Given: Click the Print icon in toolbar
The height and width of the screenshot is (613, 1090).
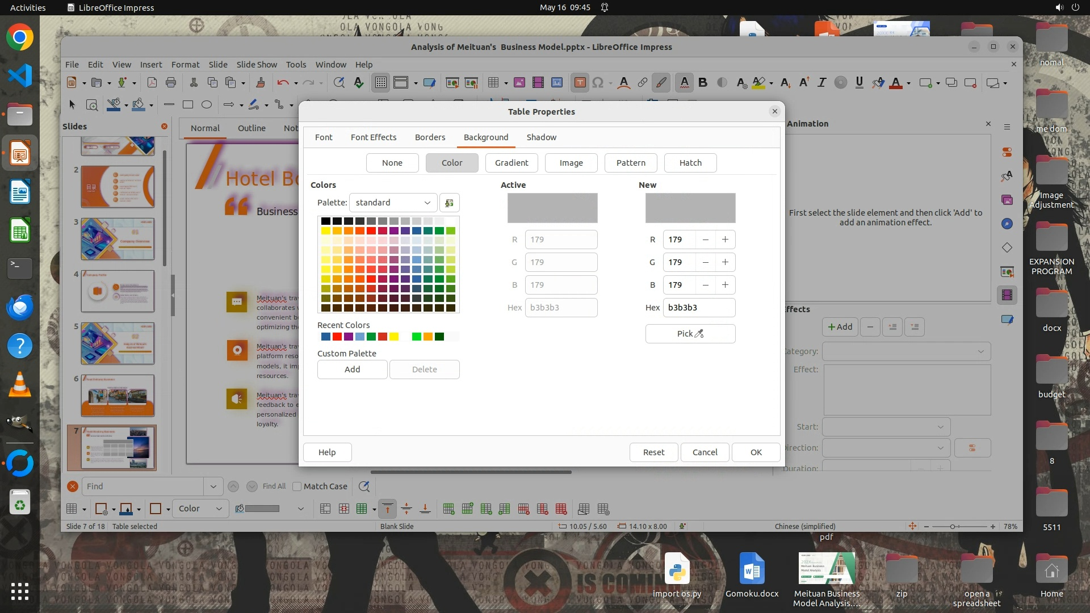Looking at the screenshot, I should [171, 83].
